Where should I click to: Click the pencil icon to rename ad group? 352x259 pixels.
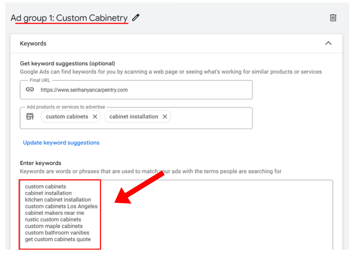(x=136, y=18)
